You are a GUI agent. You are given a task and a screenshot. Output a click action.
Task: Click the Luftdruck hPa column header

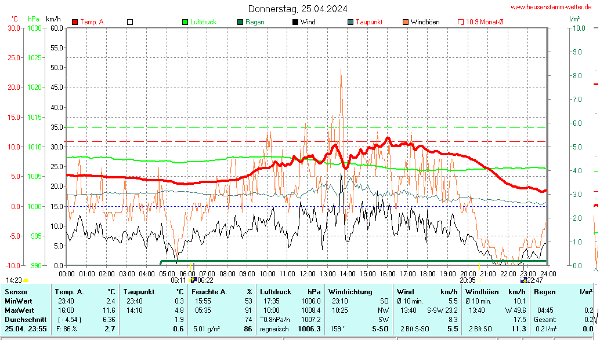pyautogui.click(x=276, y=292)
